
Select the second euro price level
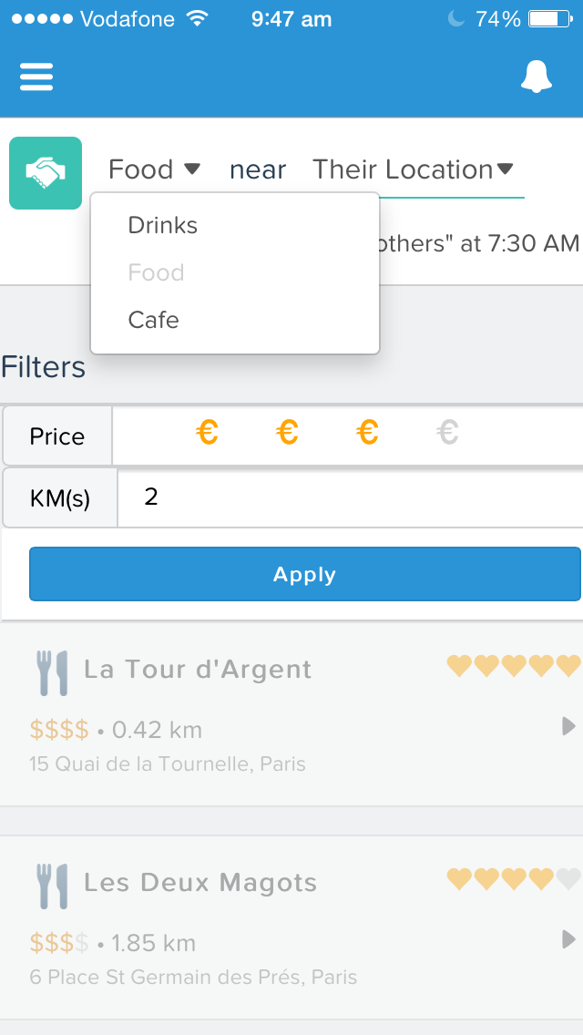pyautogui.click(x=287, y=433)
